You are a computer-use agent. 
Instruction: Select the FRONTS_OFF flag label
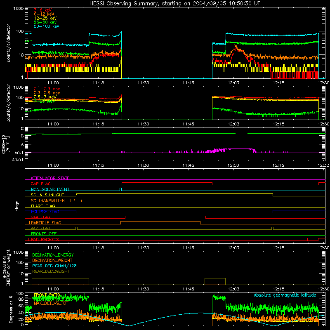[x=44, y=234]
